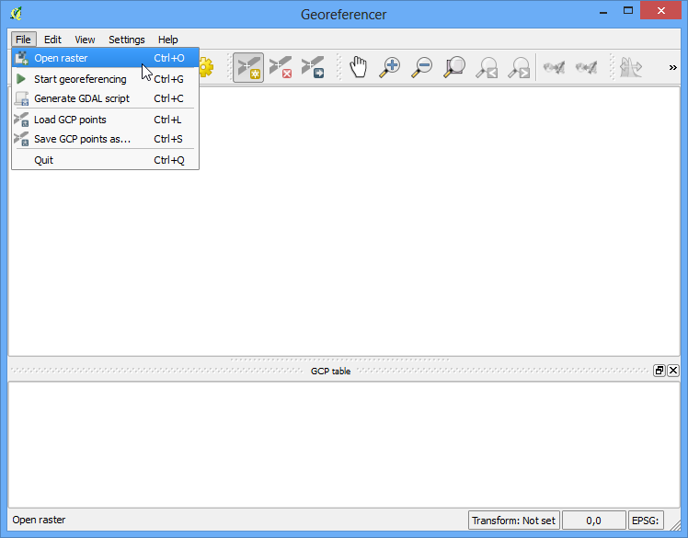Image resolution: width=688 pixels, height=538 pixels.
Task: Choose Quit from the File menu
Action: pos(105,160)
